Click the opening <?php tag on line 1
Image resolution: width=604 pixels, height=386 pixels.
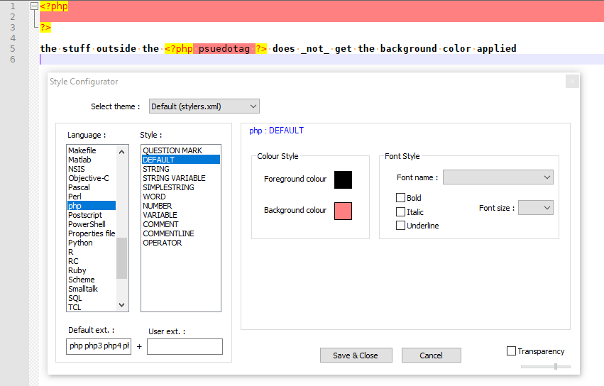(x=54, y=6)
